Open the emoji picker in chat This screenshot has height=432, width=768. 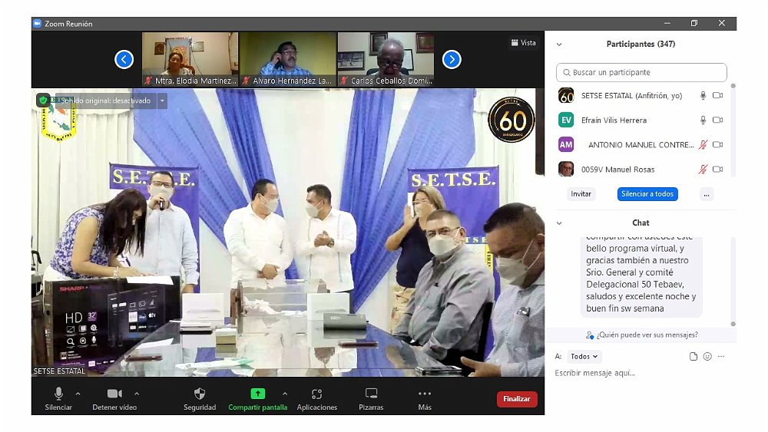click(x=707, y=357)
